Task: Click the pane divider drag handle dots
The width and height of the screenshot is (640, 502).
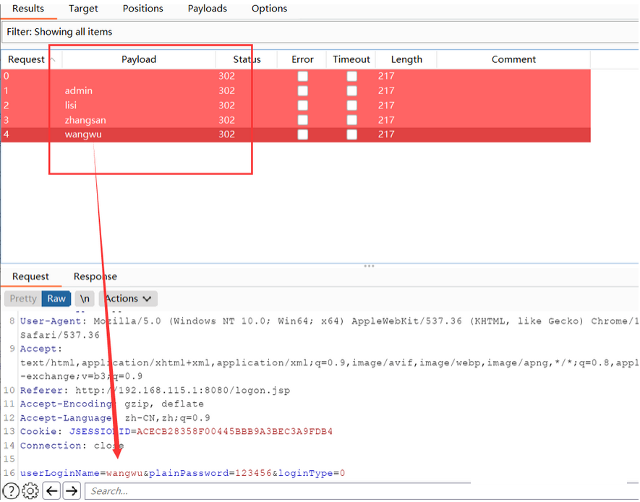Action: click(369, 266)
